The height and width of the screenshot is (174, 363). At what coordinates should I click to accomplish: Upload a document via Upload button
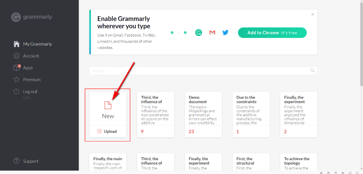coord(108,131)
